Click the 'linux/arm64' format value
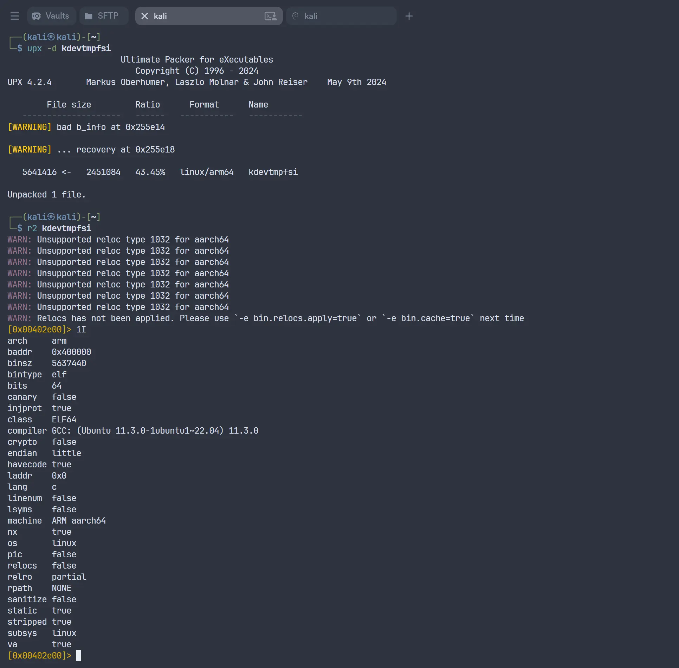 click(x=206, y=172)
